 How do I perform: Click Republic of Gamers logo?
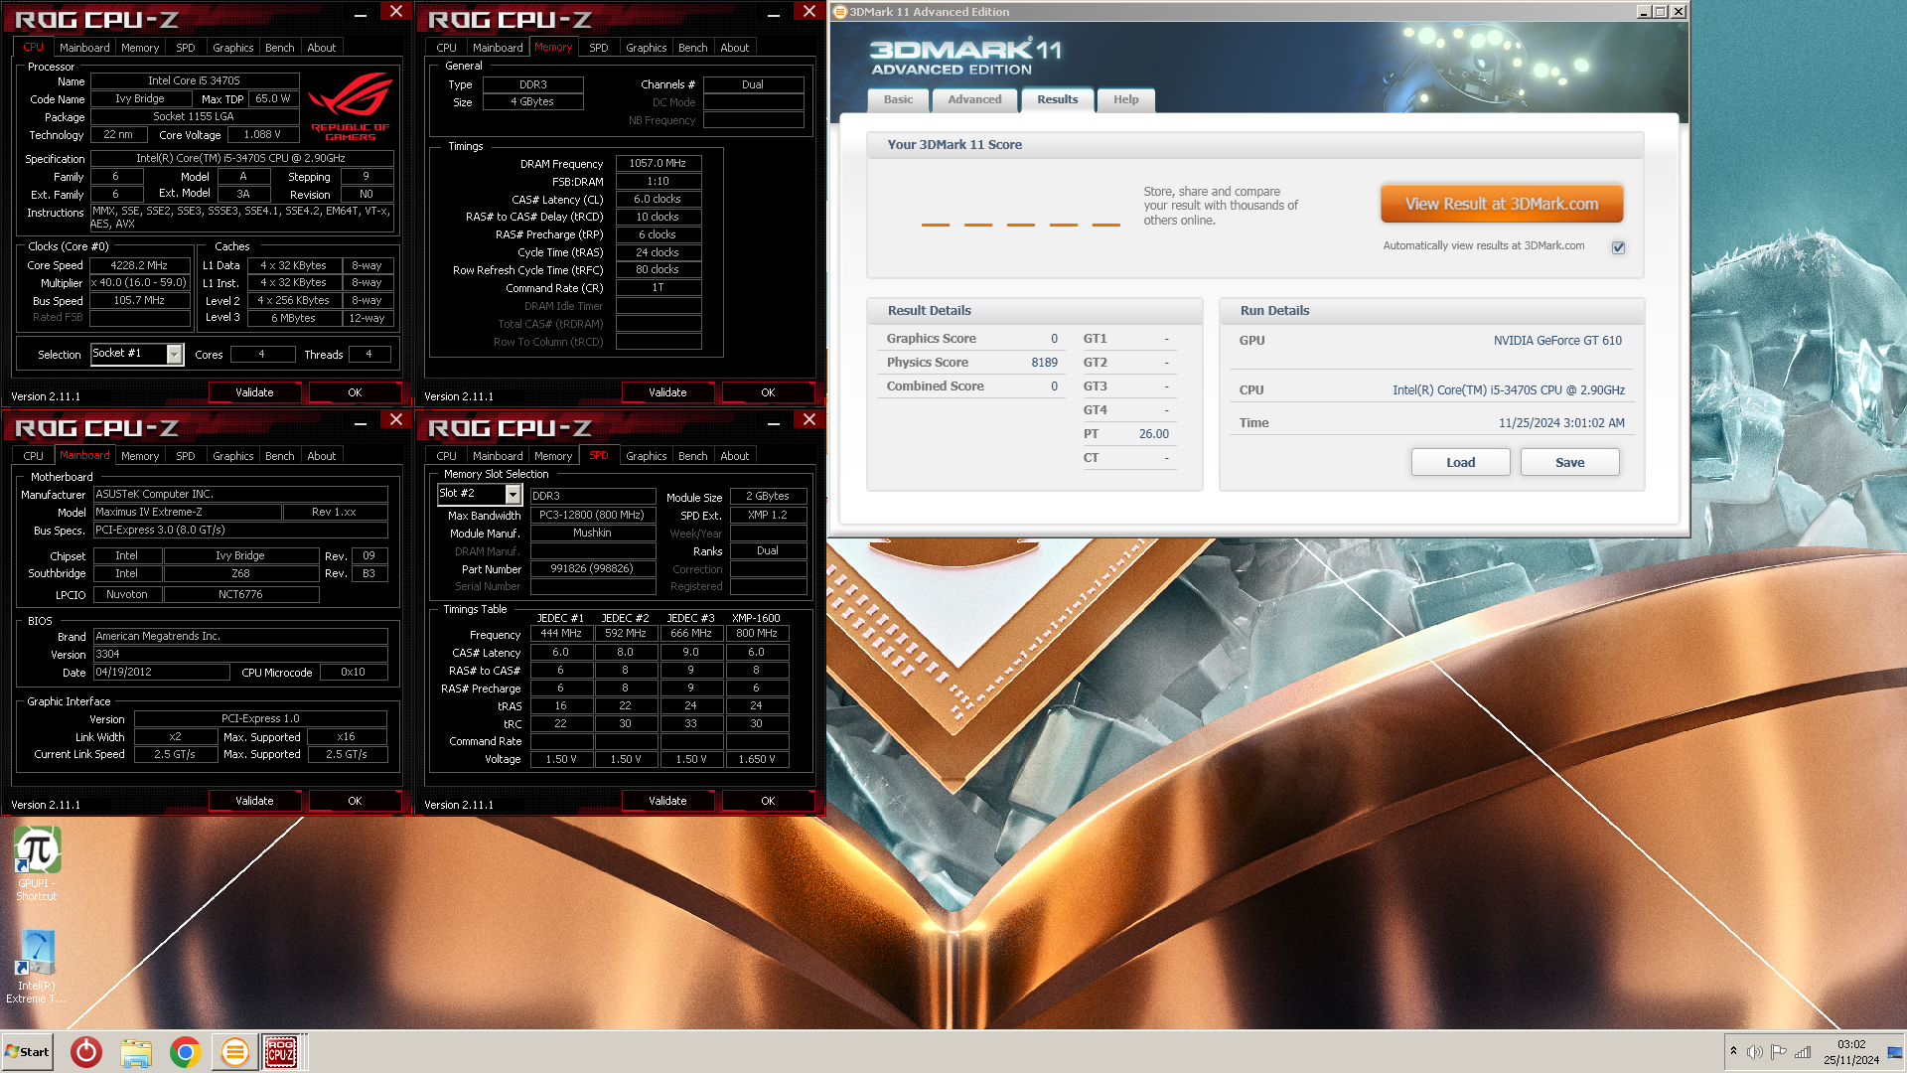click(350, 106)
